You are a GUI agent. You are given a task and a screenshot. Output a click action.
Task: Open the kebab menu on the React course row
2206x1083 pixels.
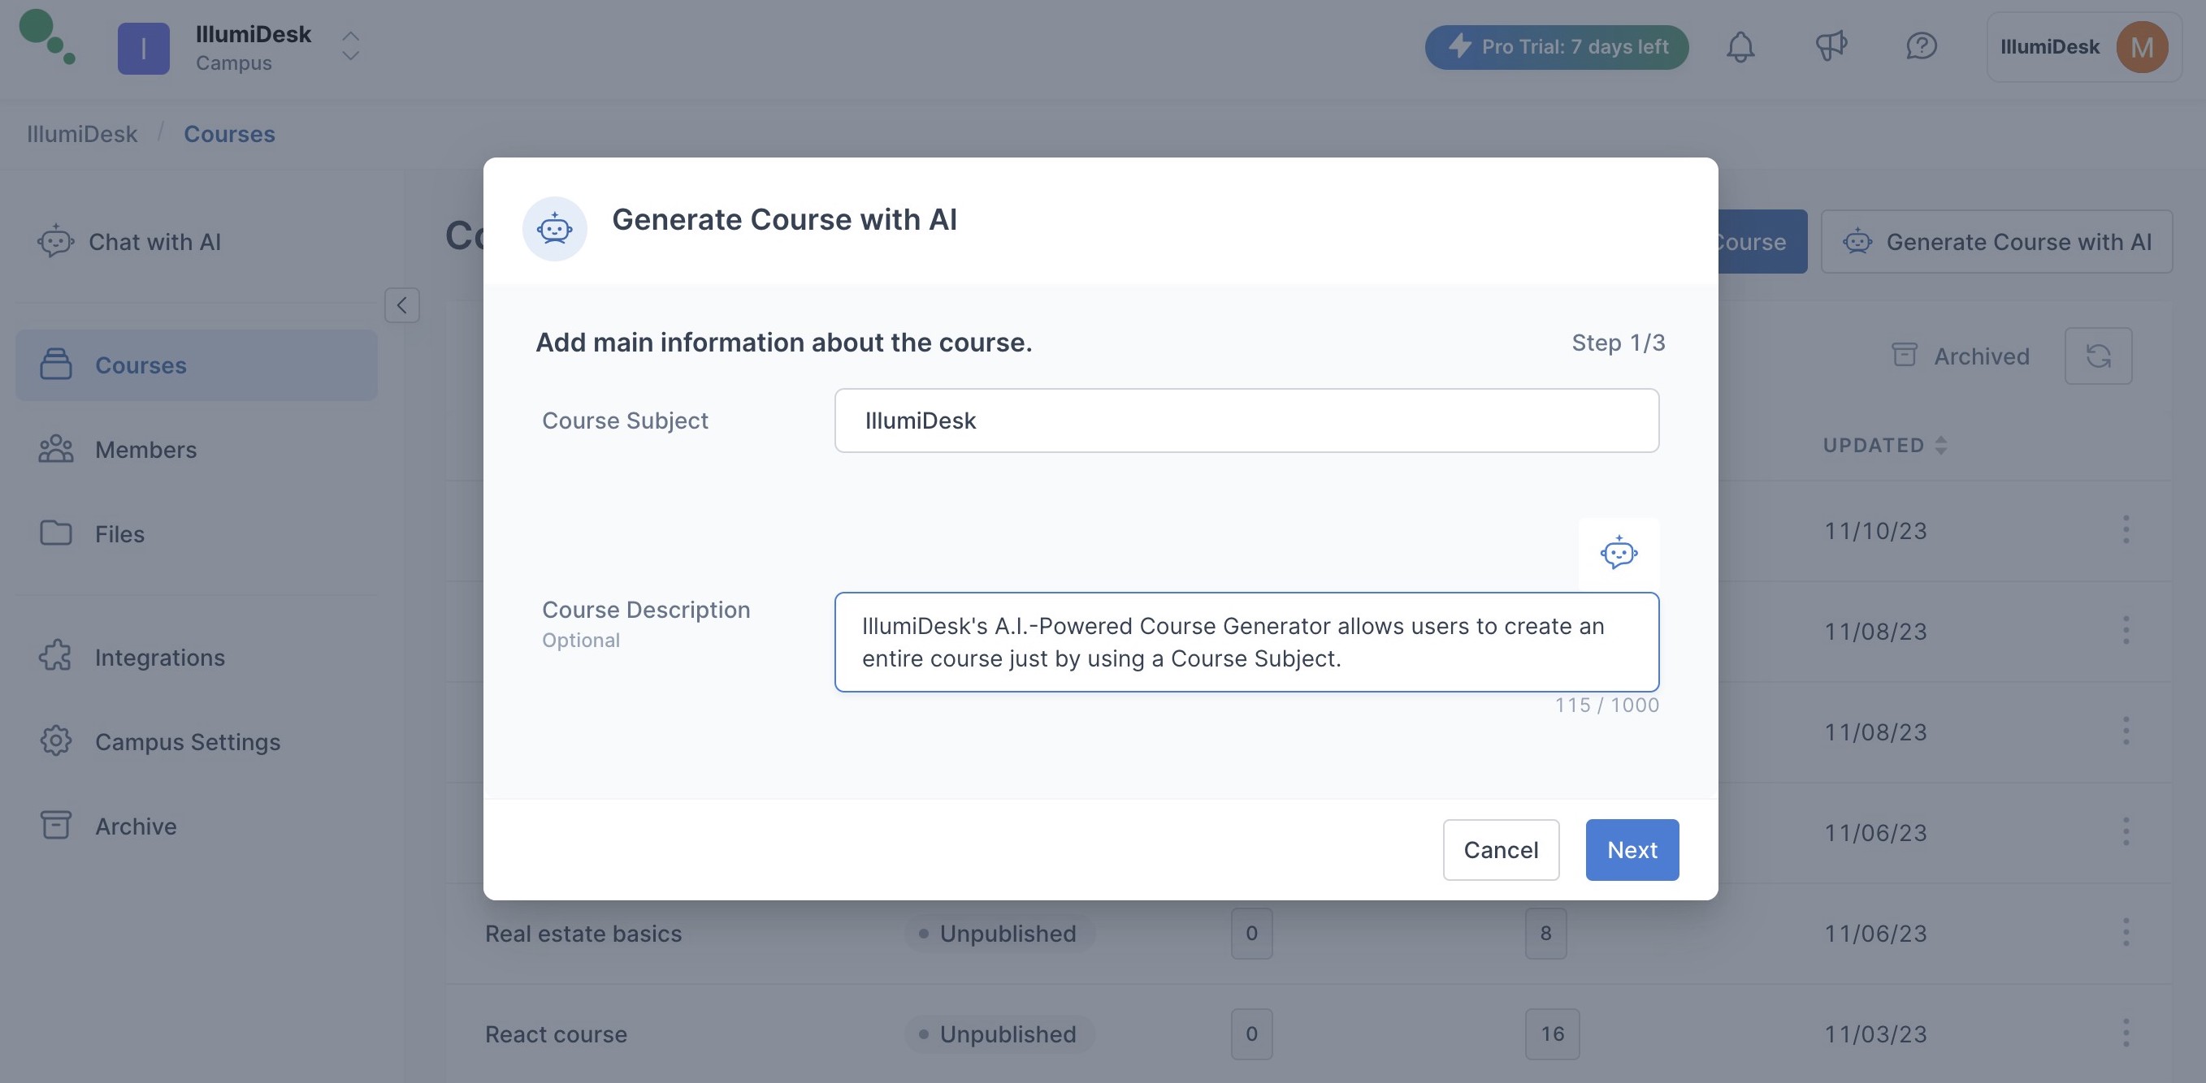point(2126,1033)
